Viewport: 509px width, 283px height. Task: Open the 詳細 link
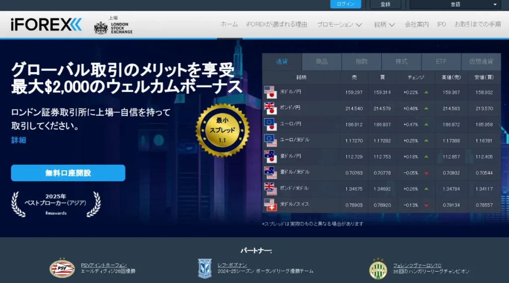point(18,140)
